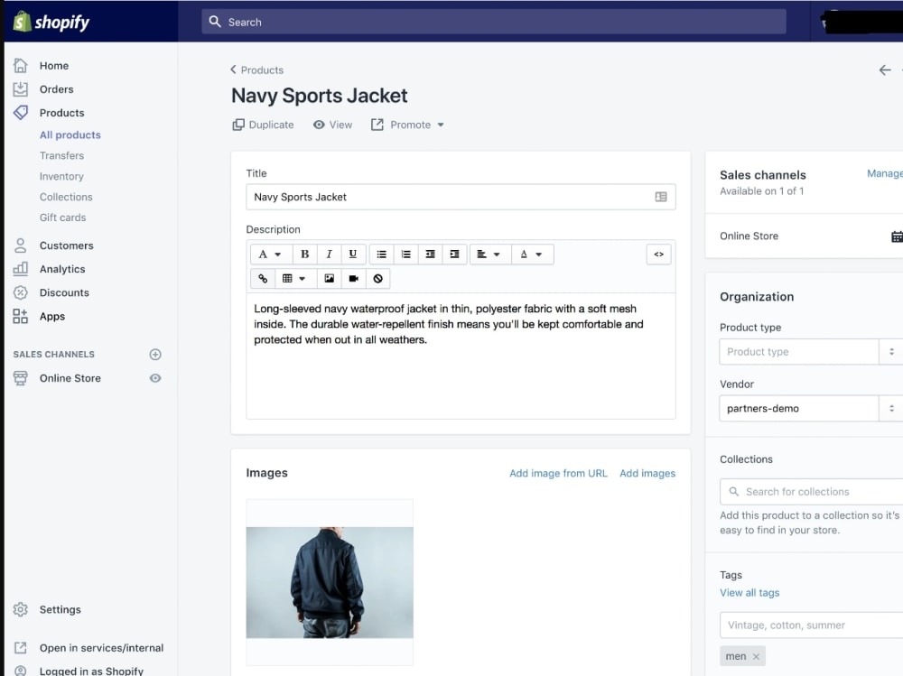Click the Products tag icon
The width and height of the screenshot is (903, 676).
pos(20,113)
